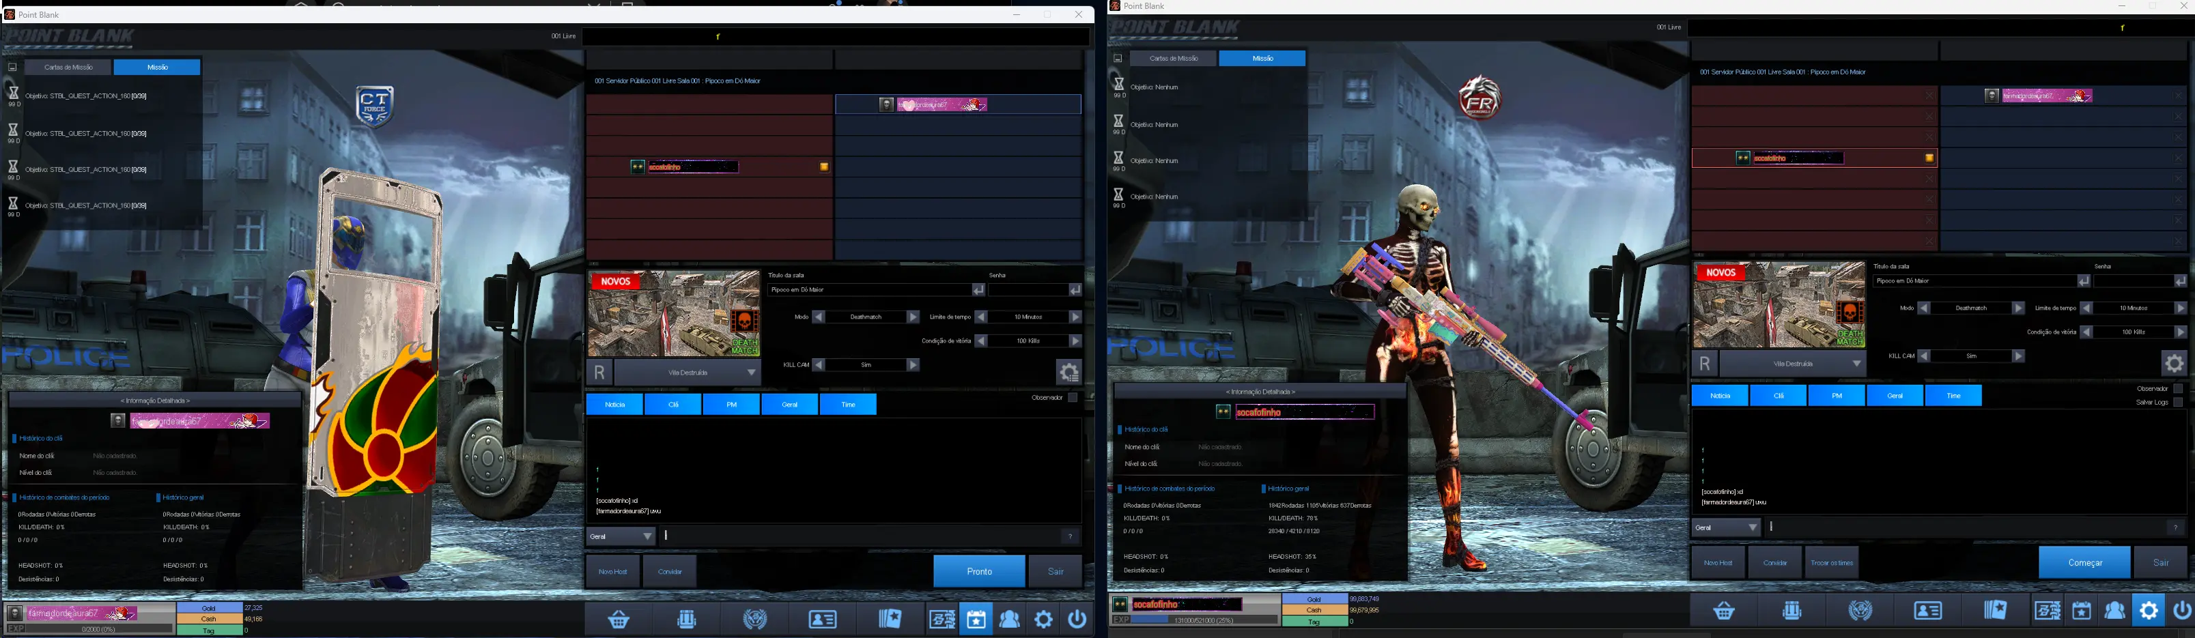Select the Missão tab in right window

(x=1263, y=58)
